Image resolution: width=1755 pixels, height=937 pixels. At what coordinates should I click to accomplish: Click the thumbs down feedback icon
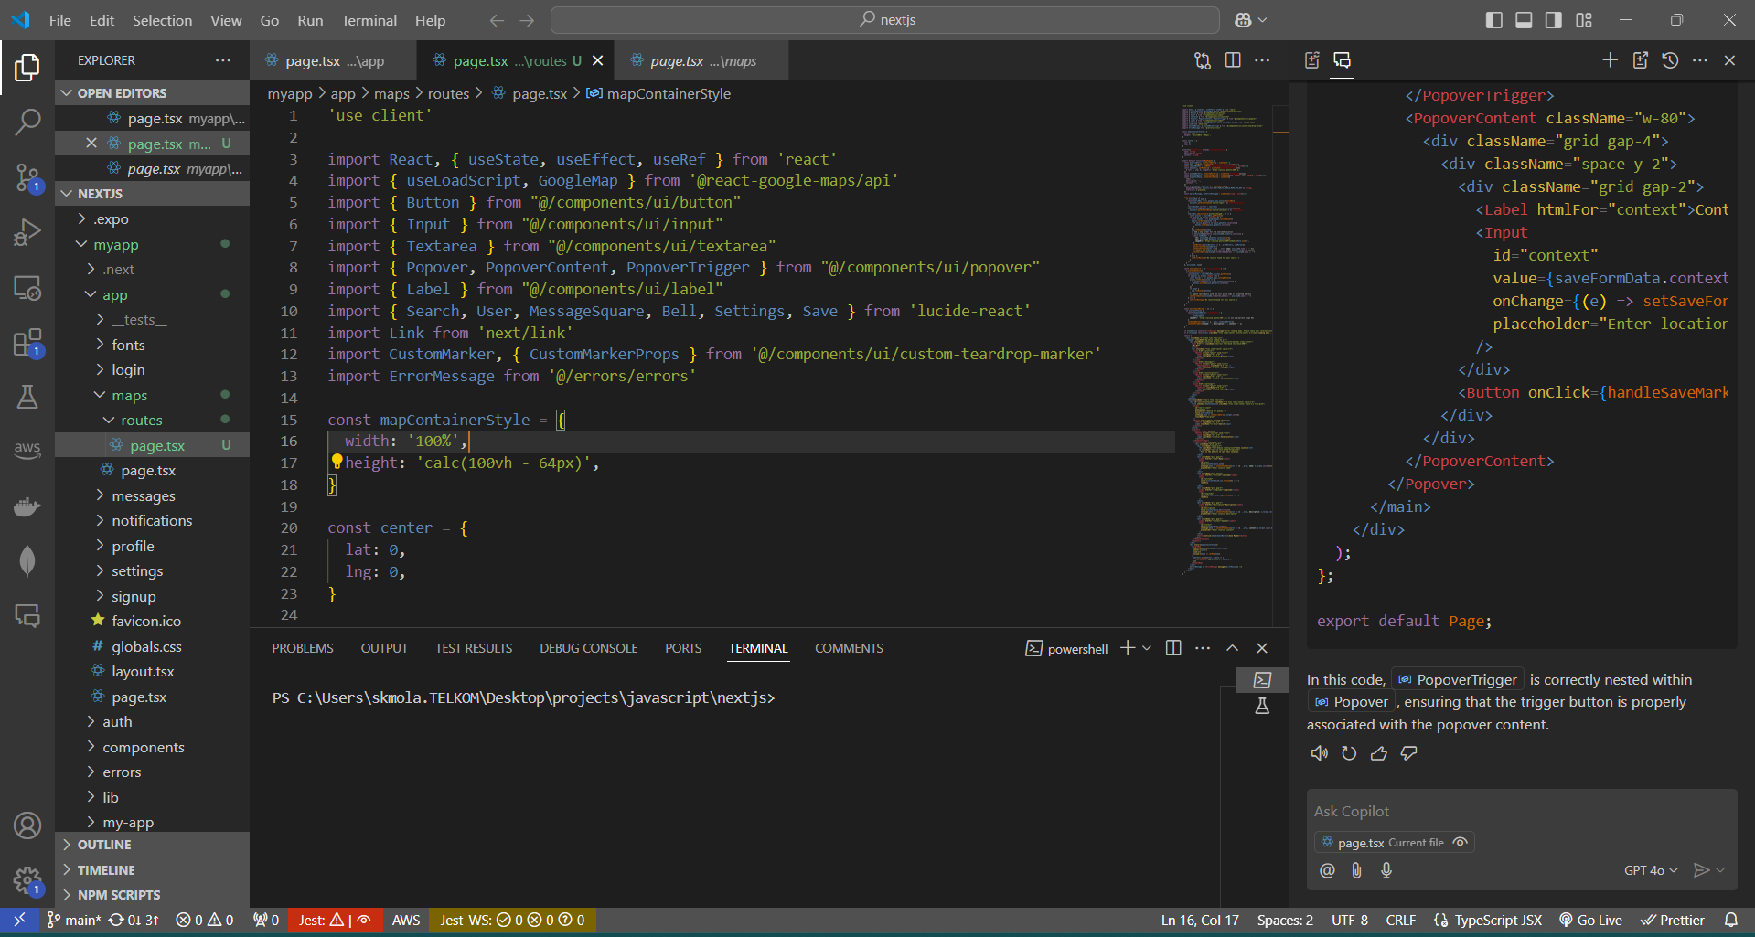pyautogui.click(x=1409, y=753)
